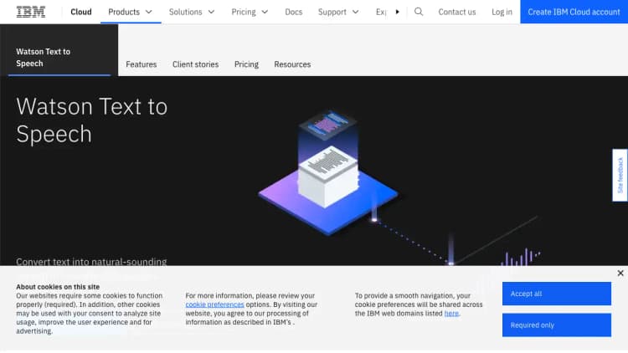Switch to the Features tab
Viewport: 628px width, 353px height.
pos(141,64)
